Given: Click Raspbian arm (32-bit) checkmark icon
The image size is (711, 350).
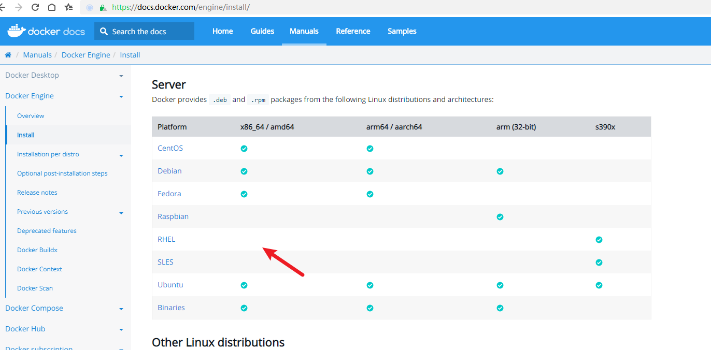Looking at the screenshot, I should pos(500,217).
